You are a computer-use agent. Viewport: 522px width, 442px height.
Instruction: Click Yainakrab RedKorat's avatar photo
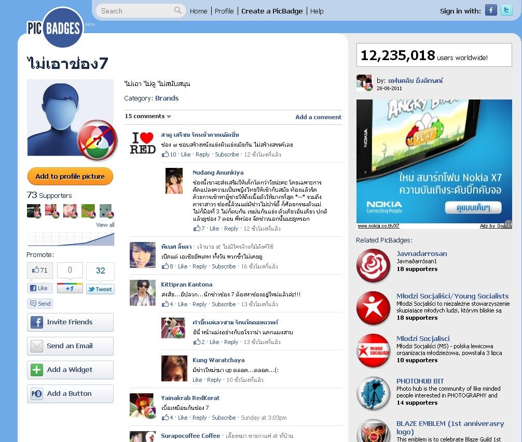click(143, 406)
